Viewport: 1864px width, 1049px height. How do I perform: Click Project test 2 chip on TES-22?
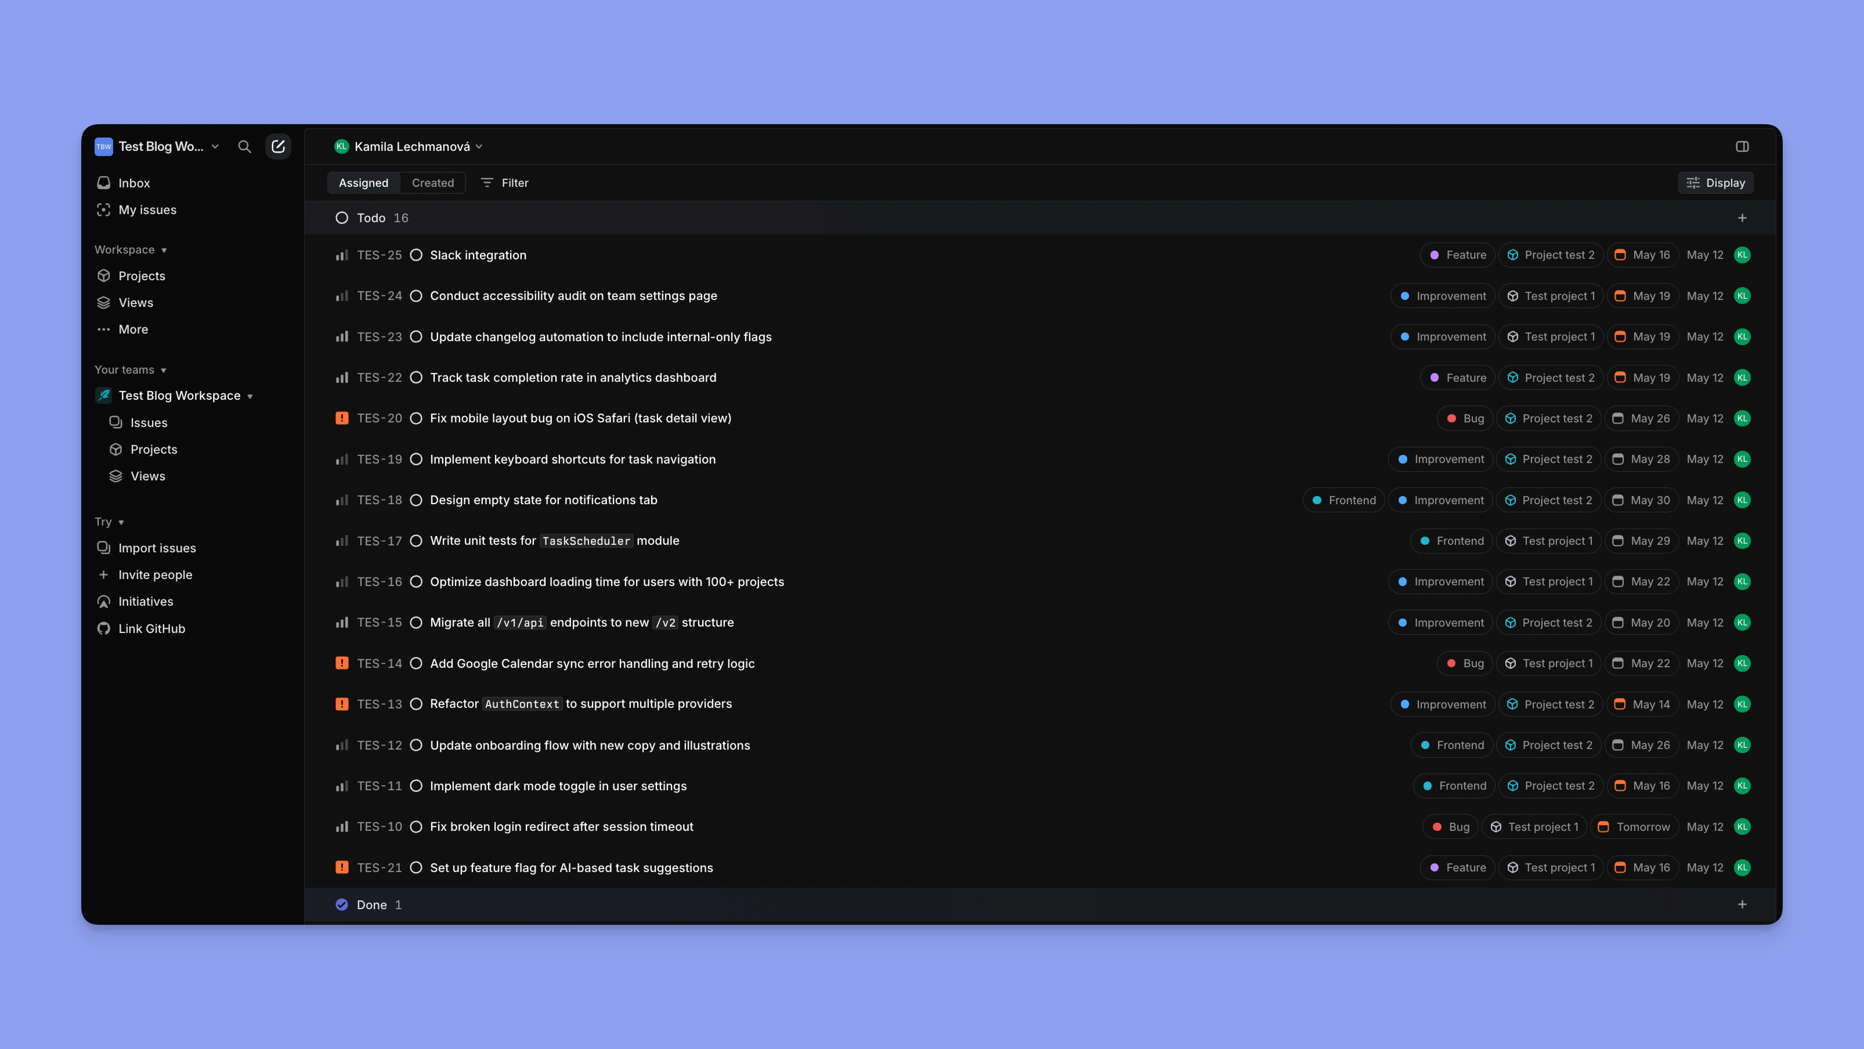(1551, 378)
